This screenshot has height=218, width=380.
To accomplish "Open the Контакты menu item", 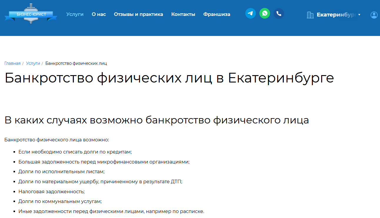I will [183, 14].
